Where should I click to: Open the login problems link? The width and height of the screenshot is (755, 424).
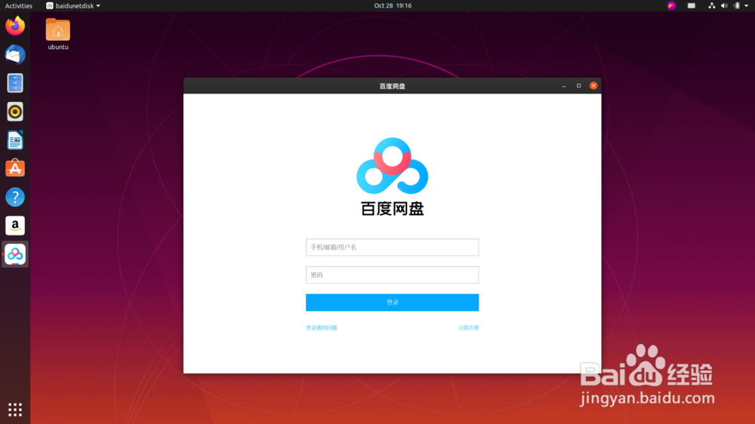(321, 327)
